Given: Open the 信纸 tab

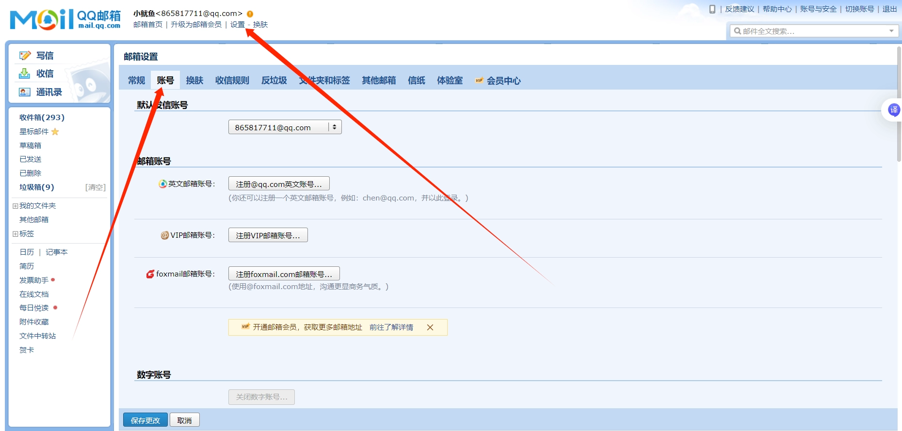Looking at the screenshot, I should 417,80.
